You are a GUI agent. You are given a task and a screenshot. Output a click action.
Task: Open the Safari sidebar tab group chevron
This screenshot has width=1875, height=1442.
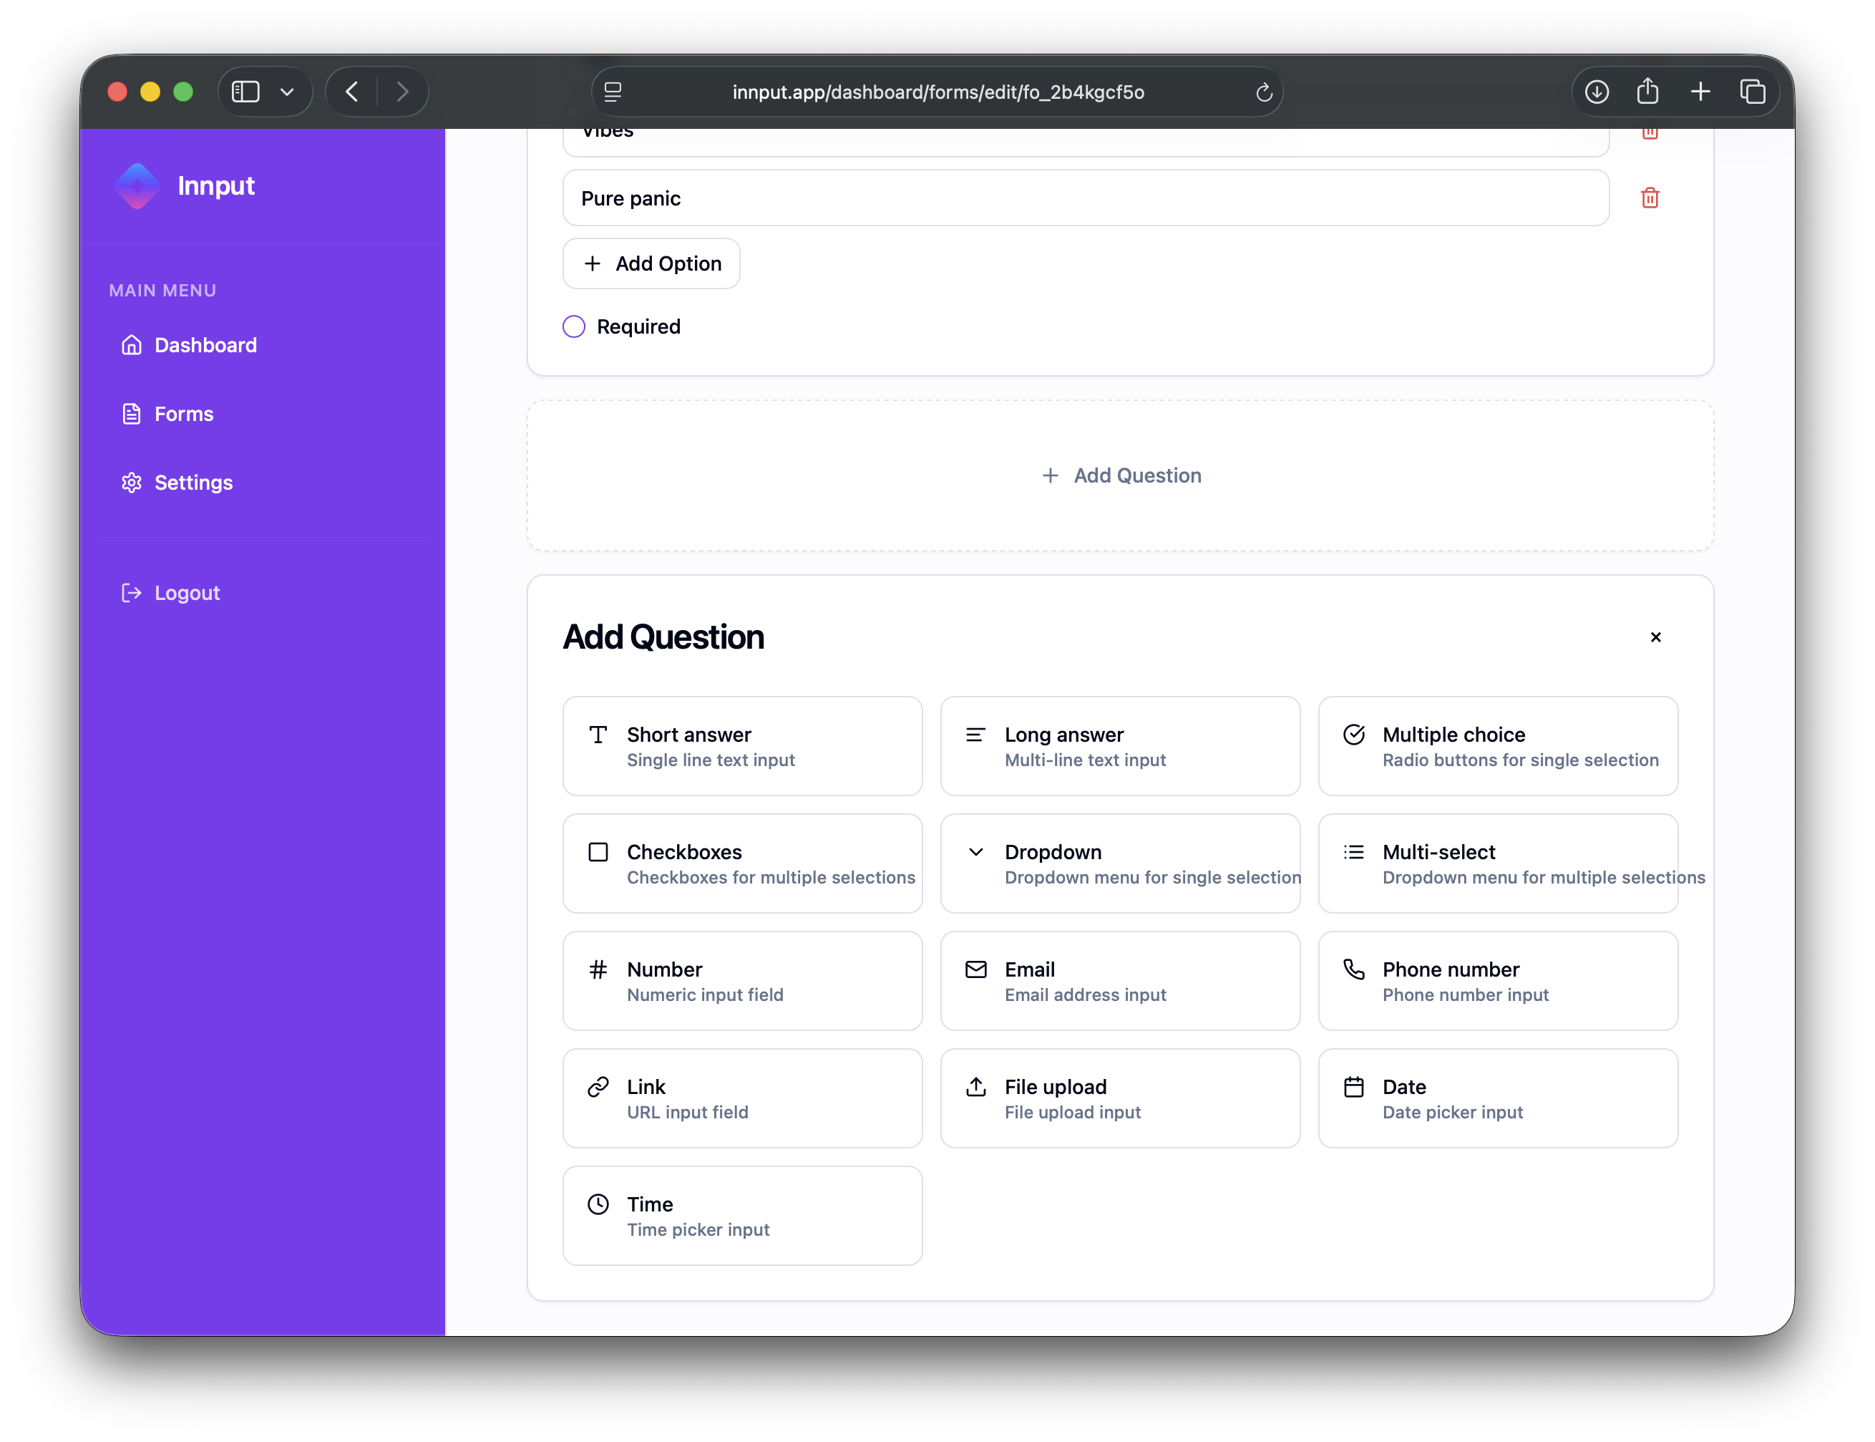click(286, 92)
